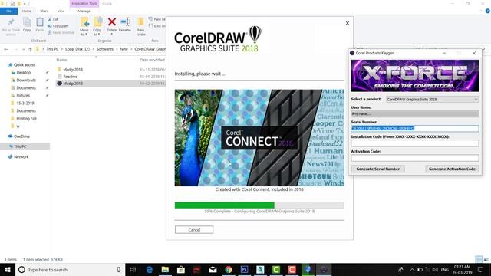Click the volume icon in system tray
Image resolution: width=491 pixels, height=276 pixels.
(435, 269)
